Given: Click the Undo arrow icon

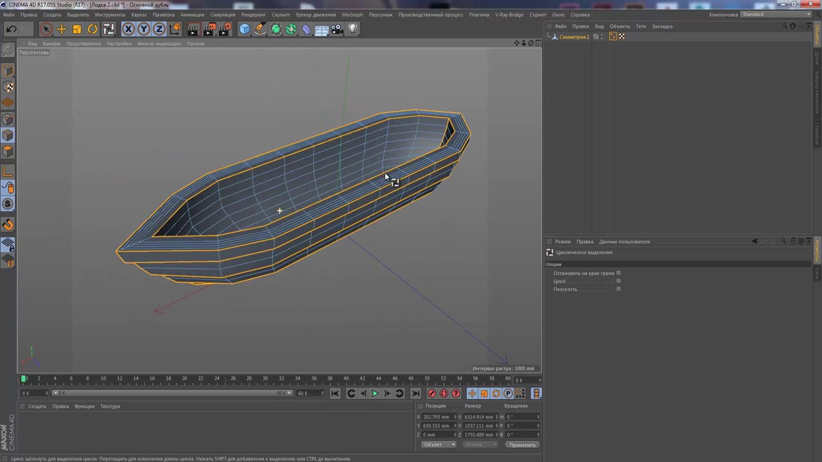Looking at the screenshot, I should 11,29.
